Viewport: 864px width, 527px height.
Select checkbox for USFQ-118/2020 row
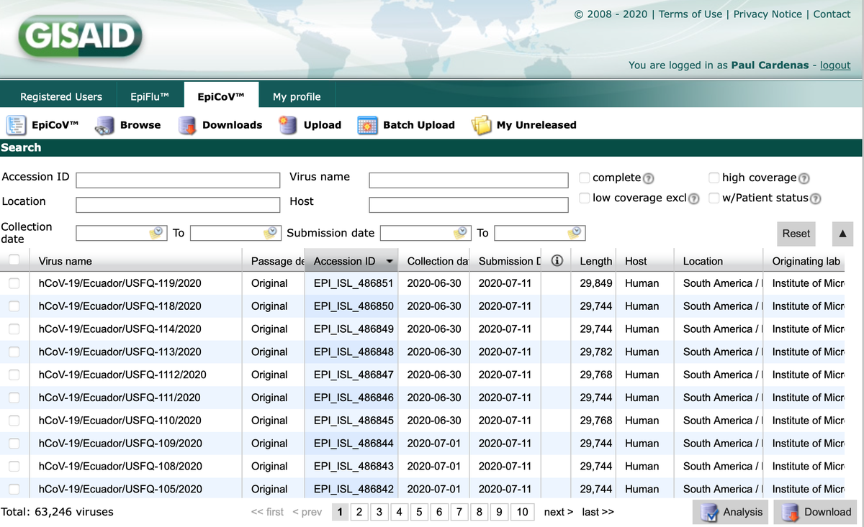pyautogui.click(x=14, y=306)
